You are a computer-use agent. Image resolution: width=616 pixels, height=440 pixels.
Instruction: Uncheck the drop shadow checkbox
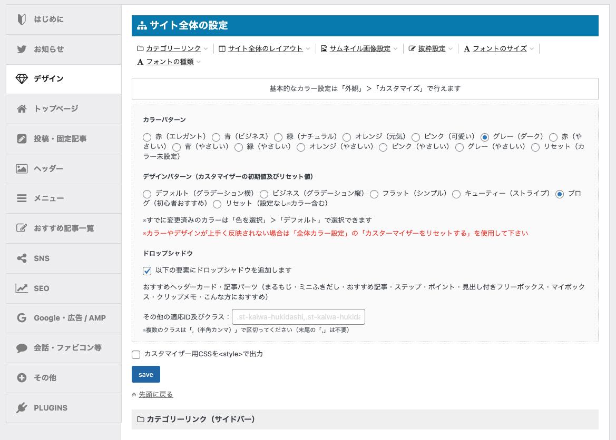point(147,271)
